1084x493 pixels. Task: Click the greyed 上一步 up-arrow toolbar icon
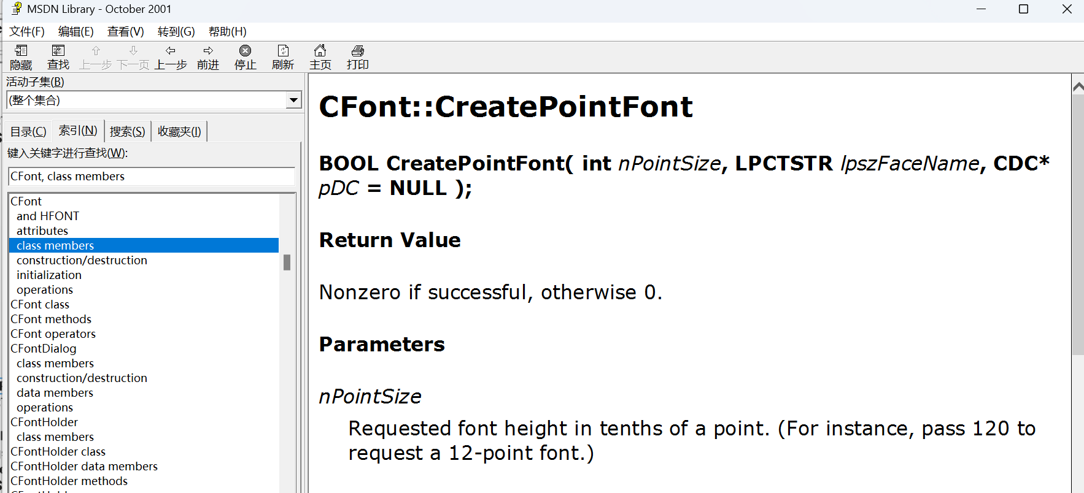[x=96, y=58]
